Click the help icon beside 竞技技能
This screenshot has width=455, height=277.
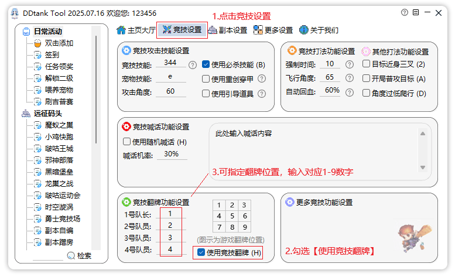pyautogui.click(x=193, y=65)
